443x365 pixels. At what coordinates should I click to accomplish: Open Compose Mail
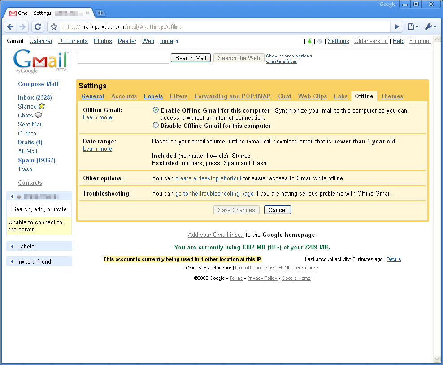pyautogui.click(x=38, y=84)
